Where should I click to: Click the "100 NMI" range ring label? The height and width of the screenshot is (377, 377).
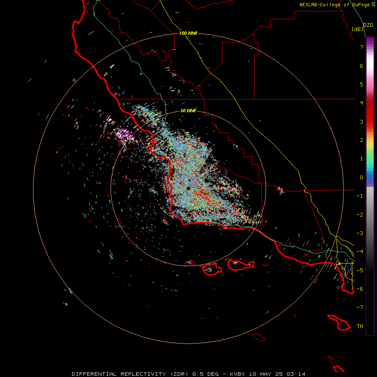coord(188,33)
